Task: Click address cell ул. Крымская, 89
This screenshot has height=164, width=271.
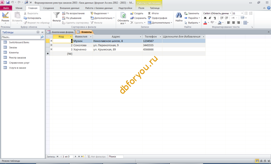Action: pos(117,49)
